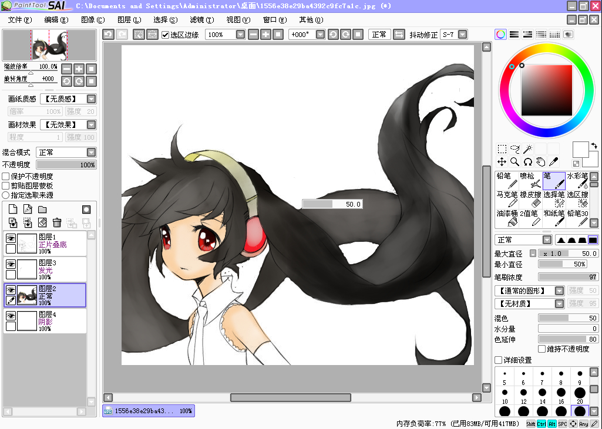The width and height of the screenshot is (602, 429).
Task: Enable 剪贴图层蒙板 checkbox
Action: (x=6, y=185)
